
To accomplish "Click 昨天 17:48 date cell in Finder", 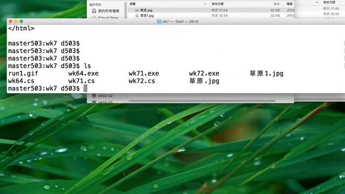I will pos(219,10).
